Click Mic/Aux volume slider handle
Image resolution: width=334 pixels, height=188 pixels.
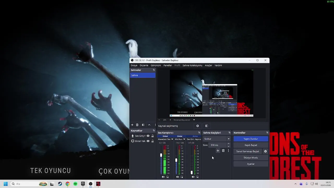click(176, 160)
